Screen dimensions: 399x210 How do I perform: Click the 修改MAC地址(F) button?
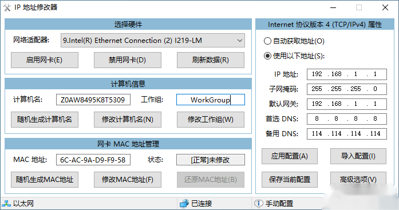(x=128, y=180)
